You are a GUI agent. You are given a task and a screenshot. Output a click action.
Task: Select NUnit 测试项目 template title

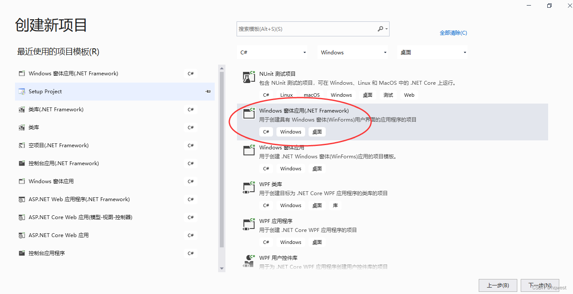point(277,74)
